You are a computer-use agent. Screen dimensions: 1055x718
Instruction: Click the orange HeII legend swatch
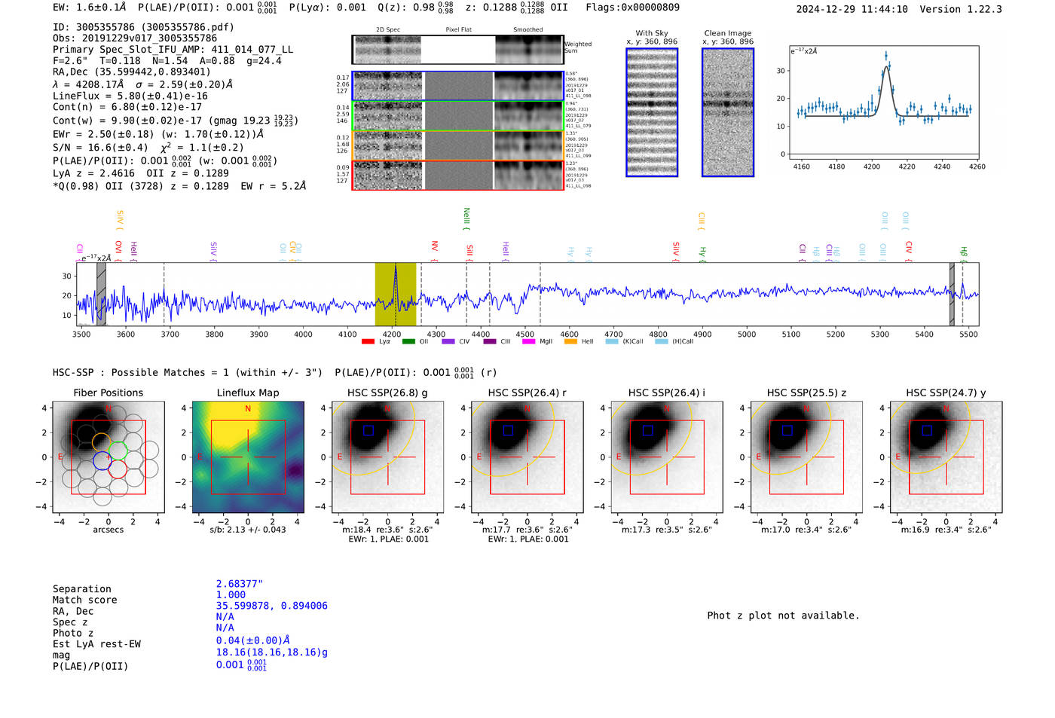coord(570,341)
